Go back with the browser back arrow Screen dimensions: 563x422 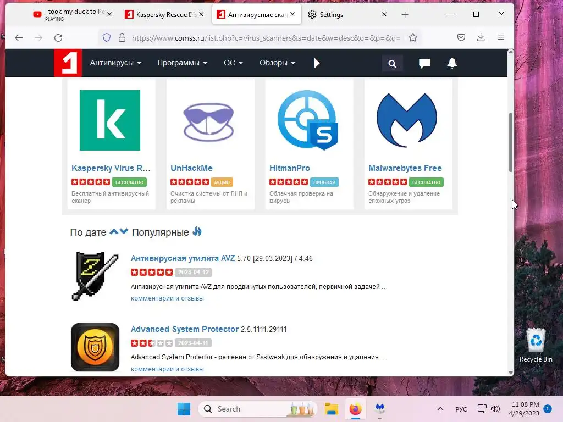point(19,38)
